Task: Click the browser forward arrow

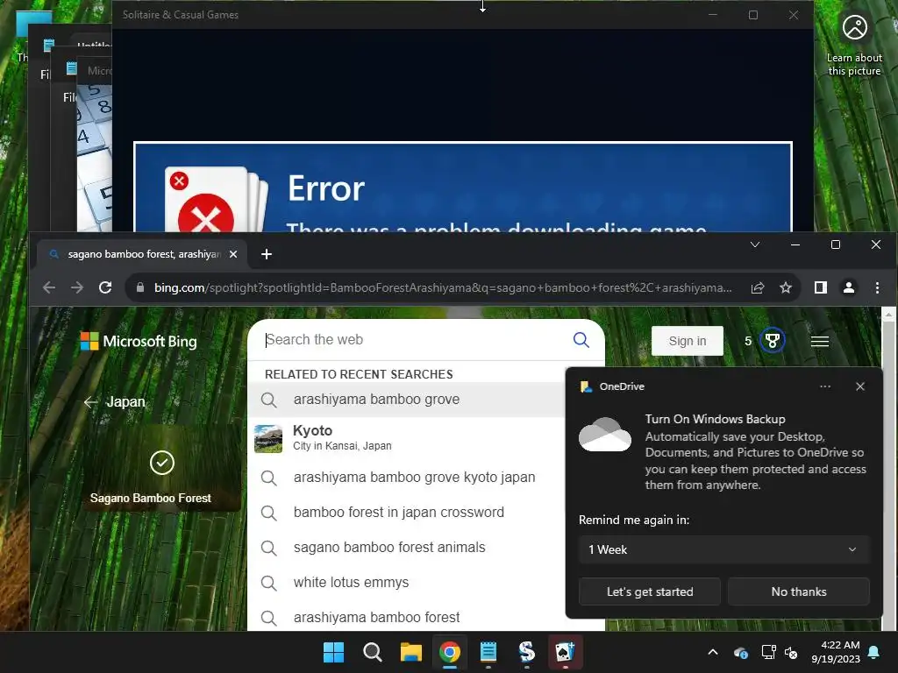Action: click(x=77, y=287)
